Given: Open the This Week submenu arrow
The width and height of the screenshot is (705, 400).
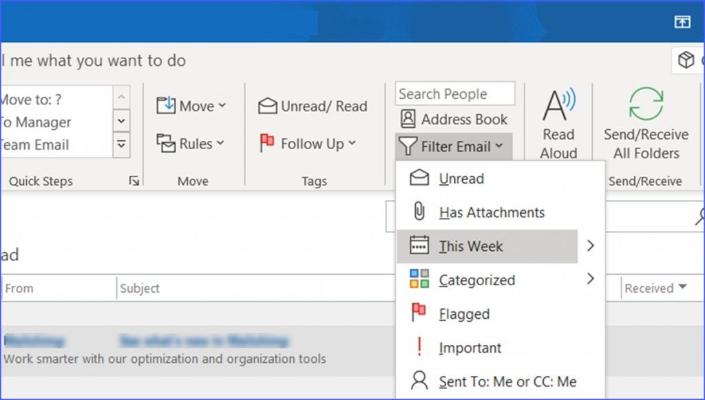Looking at the screenshot, I should pyautogui.click(x=590, y=246).
